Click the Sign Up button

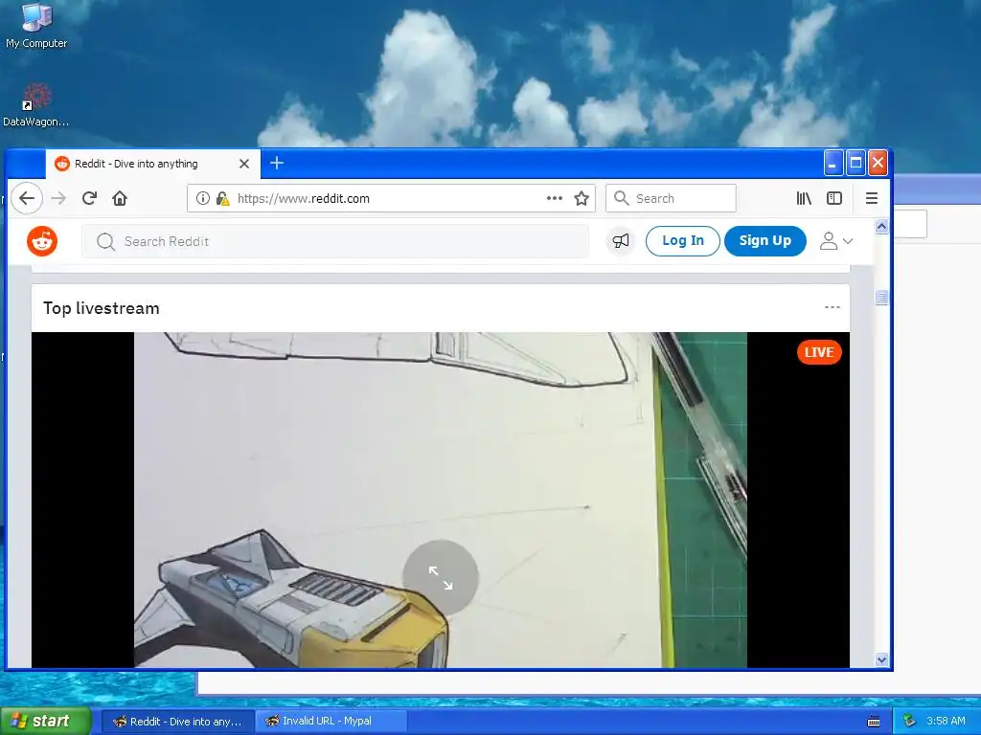tap(765, 240)
